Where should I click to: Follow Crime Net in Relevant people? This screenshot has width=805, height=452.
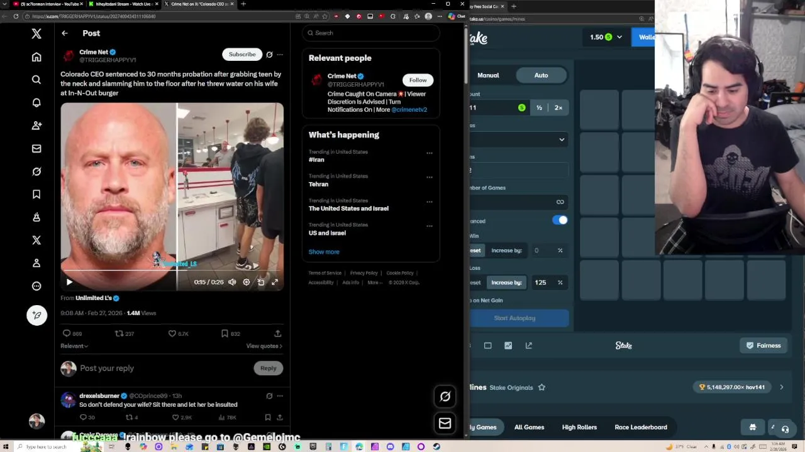coord(418,80)
